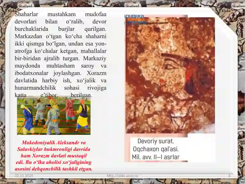Select the caption line 'Mil. avv. II–I asrlar'
This screenshot has width=245, height=184.
156,157
